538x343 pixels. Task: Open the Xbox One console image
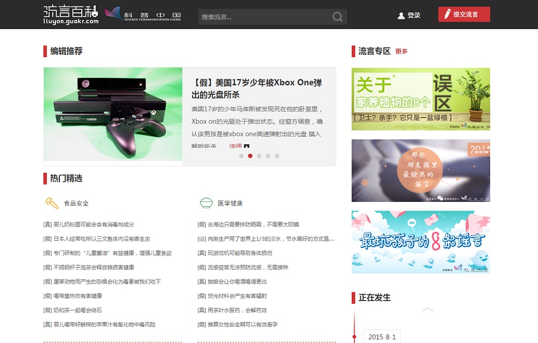(x=113, y=114)
